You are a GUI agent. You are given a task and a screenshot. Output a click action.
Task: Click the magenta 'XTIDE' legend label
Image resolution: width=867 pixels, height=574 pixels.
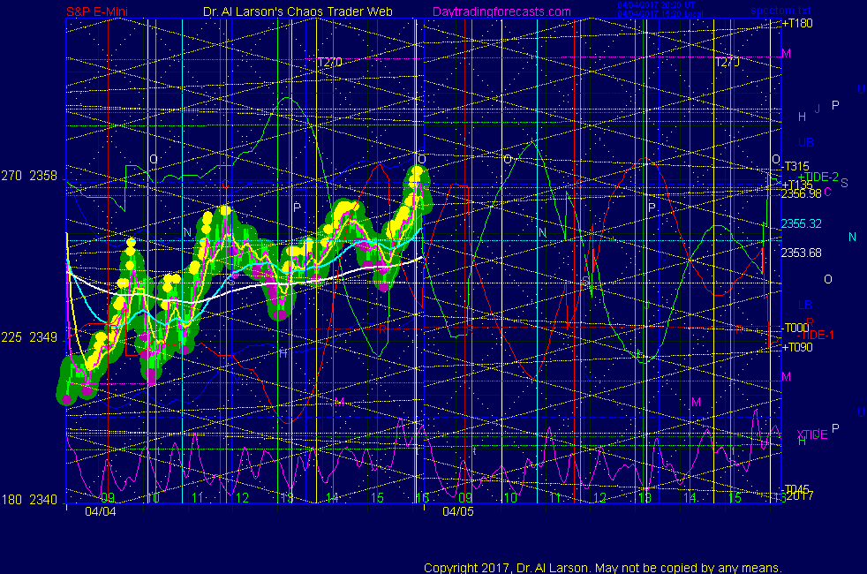811,434
